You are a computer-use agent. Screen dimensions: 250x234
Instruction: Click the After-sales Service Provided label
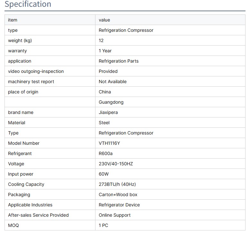(x=38, y=215)
